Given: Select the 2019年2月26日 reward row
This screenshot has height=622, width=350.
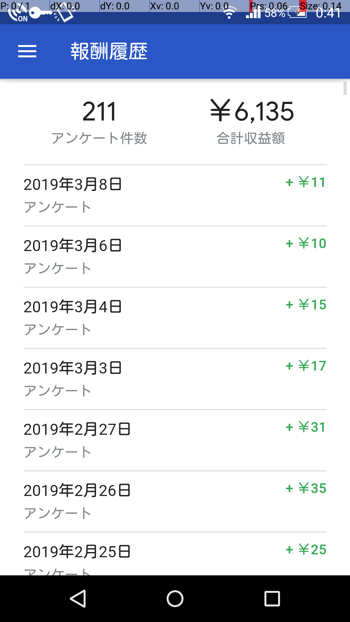Looking at the screenshot, I should tap(175, 501).
